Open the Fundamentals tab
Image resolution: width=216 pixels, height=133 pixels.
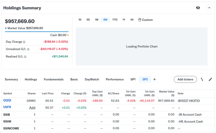tap(54, 79)
